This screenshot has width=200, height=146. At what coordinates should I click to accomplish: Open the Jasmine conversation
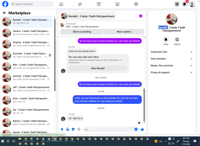coord(27,78)
